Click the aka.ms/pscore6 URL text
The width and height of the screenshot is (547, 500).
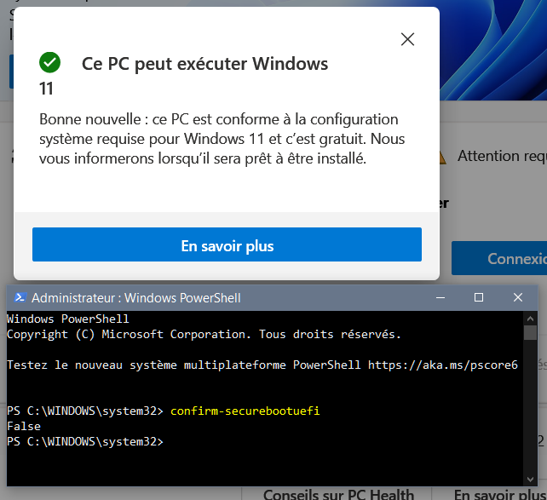pyautogui.click(x=442, y=365)
